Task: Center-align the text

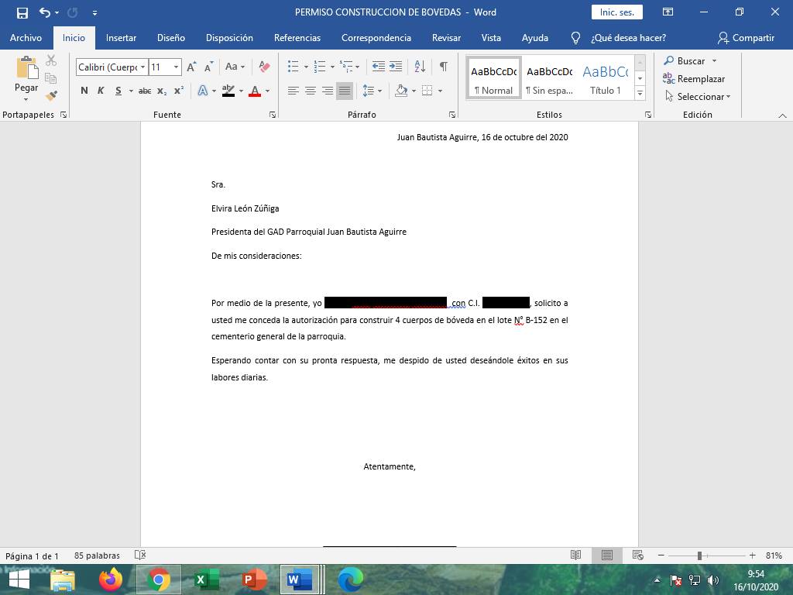Action: (310, 91)
